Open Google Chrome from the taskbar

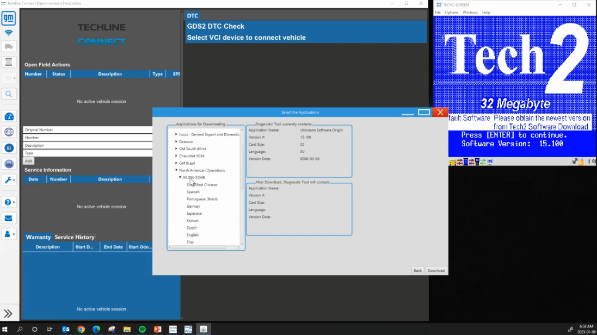pyautogui.click(x=81, y=330)
